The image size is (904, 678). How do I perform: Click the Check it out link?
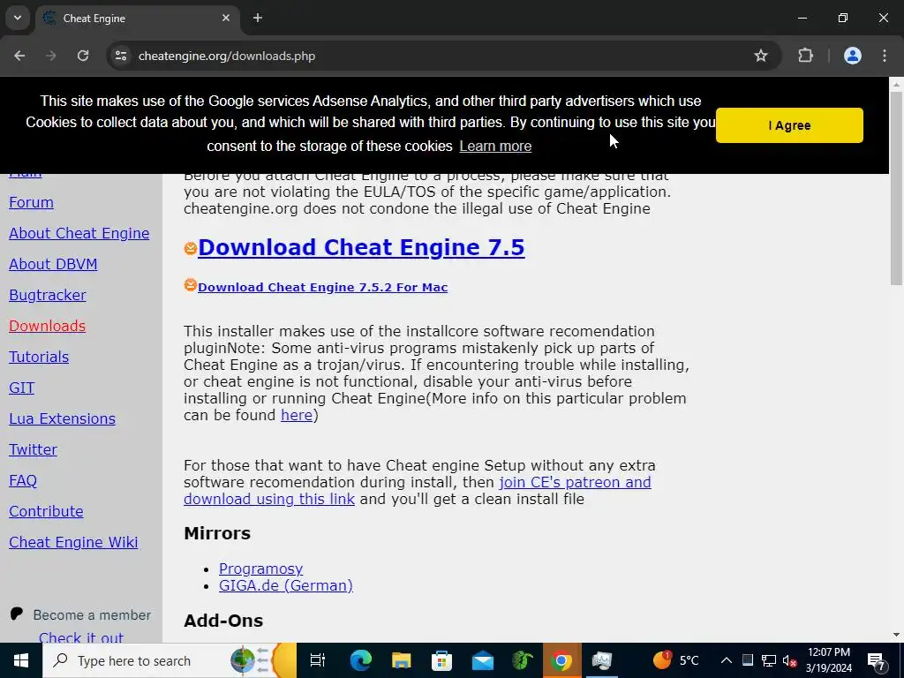[x=80, y=637]
